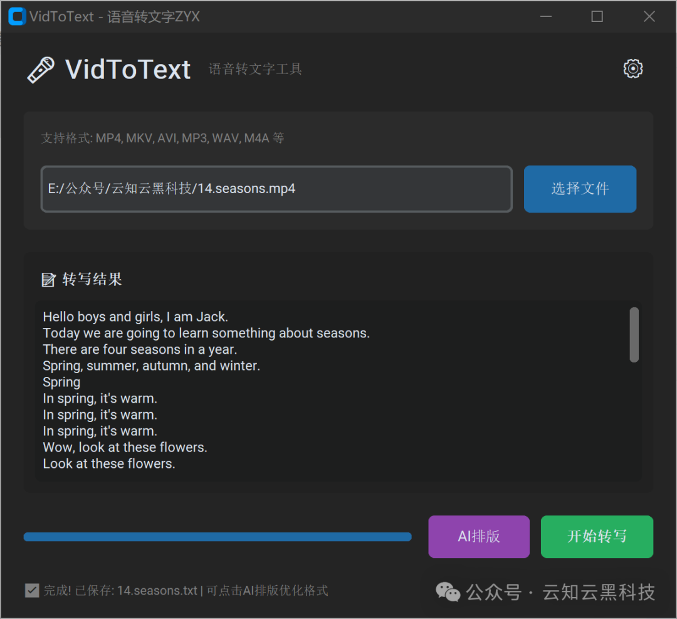Click the transcription progress bar
677x619 pixels.
pyautogui.click(x=218, y=536)
